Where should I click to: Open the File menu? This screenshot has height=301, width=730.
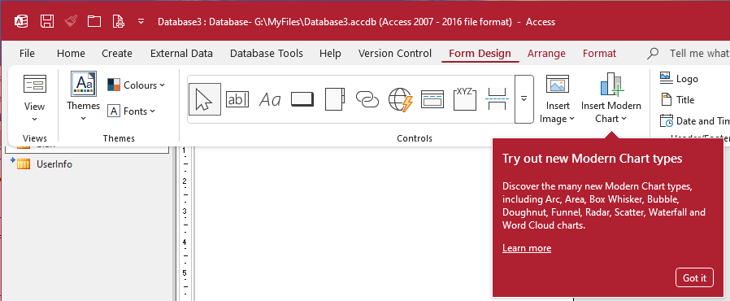[27, 54]
